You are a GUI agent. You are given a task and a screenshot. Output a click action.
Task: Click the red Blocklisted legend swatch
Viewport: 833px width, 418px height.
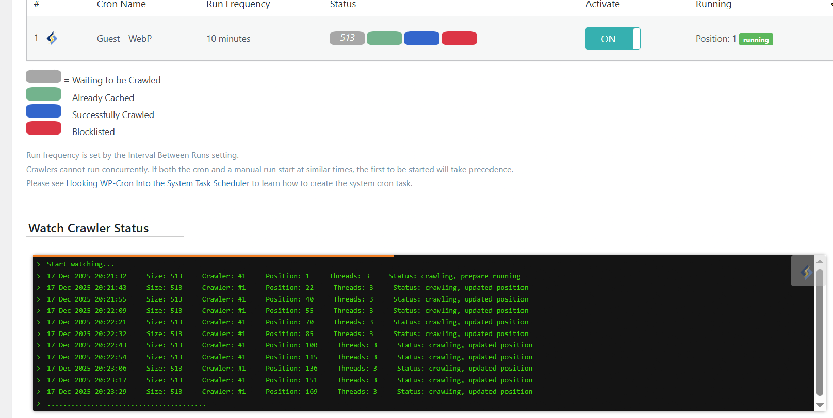pyautogui.click(x=44, y=128)
